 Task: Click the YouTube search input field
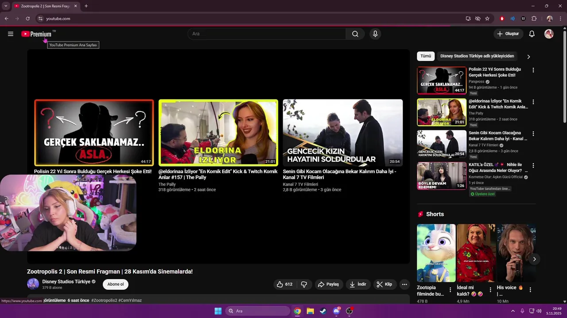pos(267,34)
